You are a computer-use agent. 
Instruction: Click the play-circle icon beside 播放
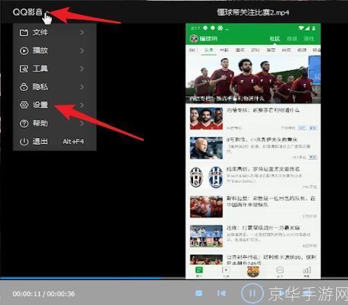coord(24,50)
